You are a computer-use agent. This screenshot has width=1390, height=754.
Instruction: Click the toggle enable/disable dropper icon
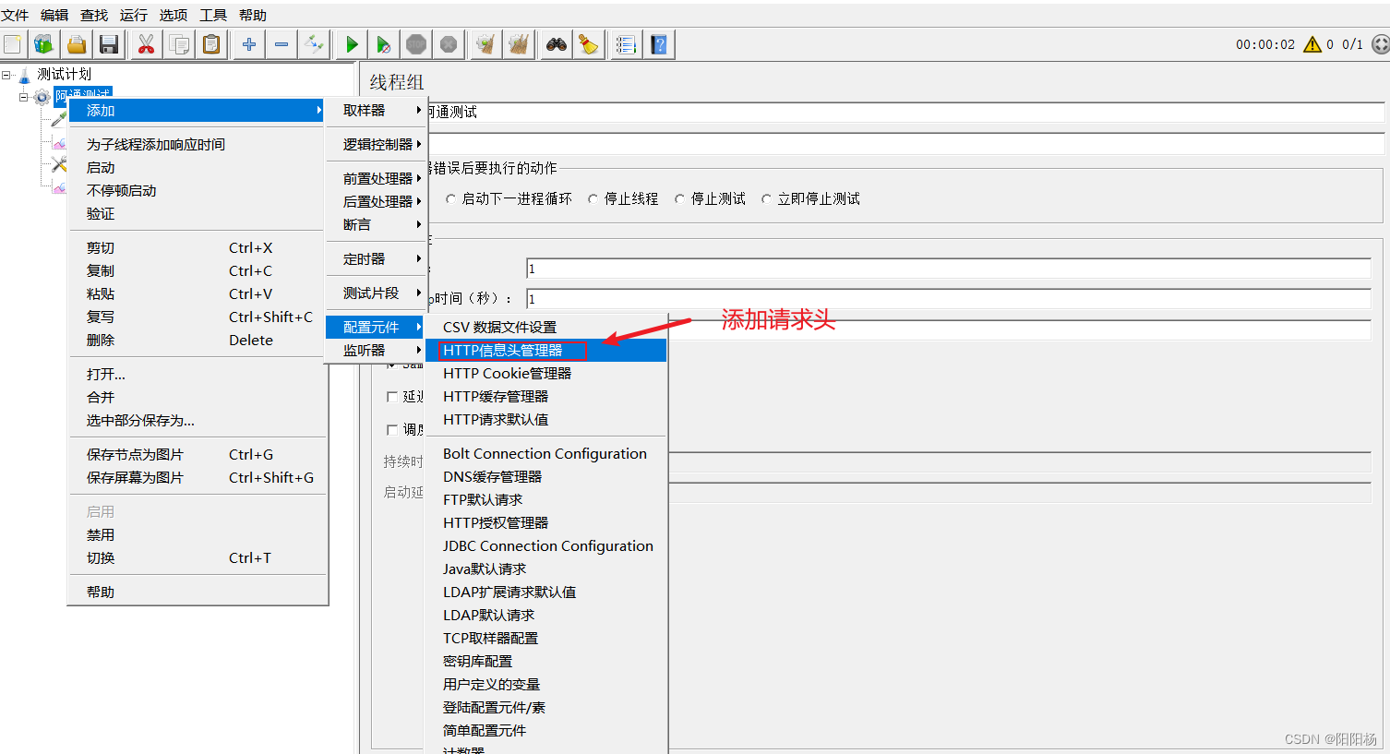(x=314, y=44)
